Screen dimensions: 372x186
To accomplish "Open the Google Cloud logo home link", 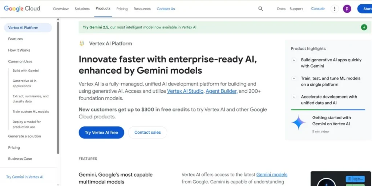I will coord(22,9).
